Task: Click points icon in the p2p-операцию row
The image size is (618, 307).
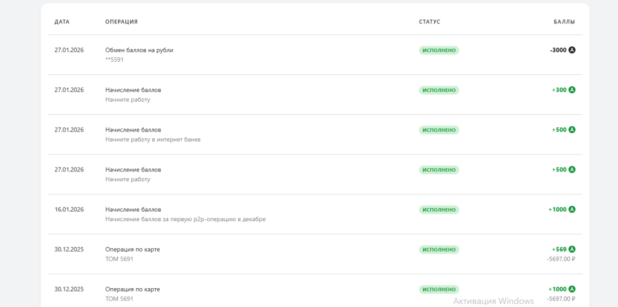Action: [x=572, y=209]
